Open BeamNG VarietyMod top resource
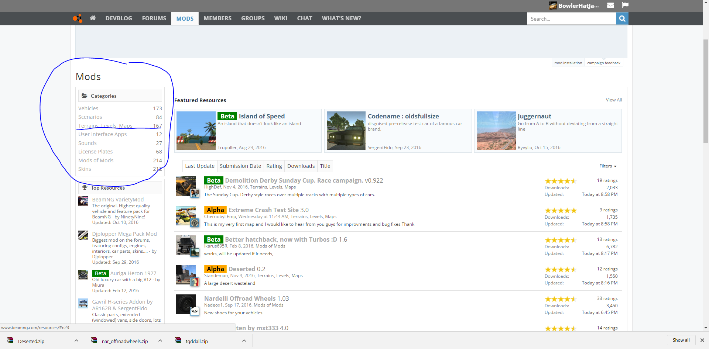Viewport: 709px width, 349px height. point(118,200)
